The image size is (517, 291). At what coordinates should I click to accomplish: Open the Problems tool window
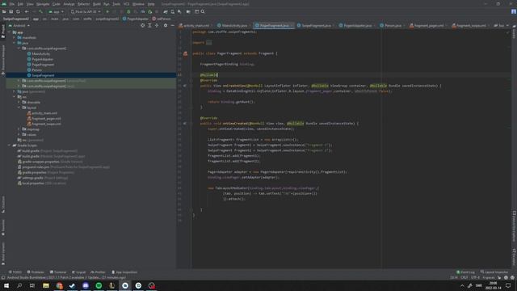(x=36, y=272)
